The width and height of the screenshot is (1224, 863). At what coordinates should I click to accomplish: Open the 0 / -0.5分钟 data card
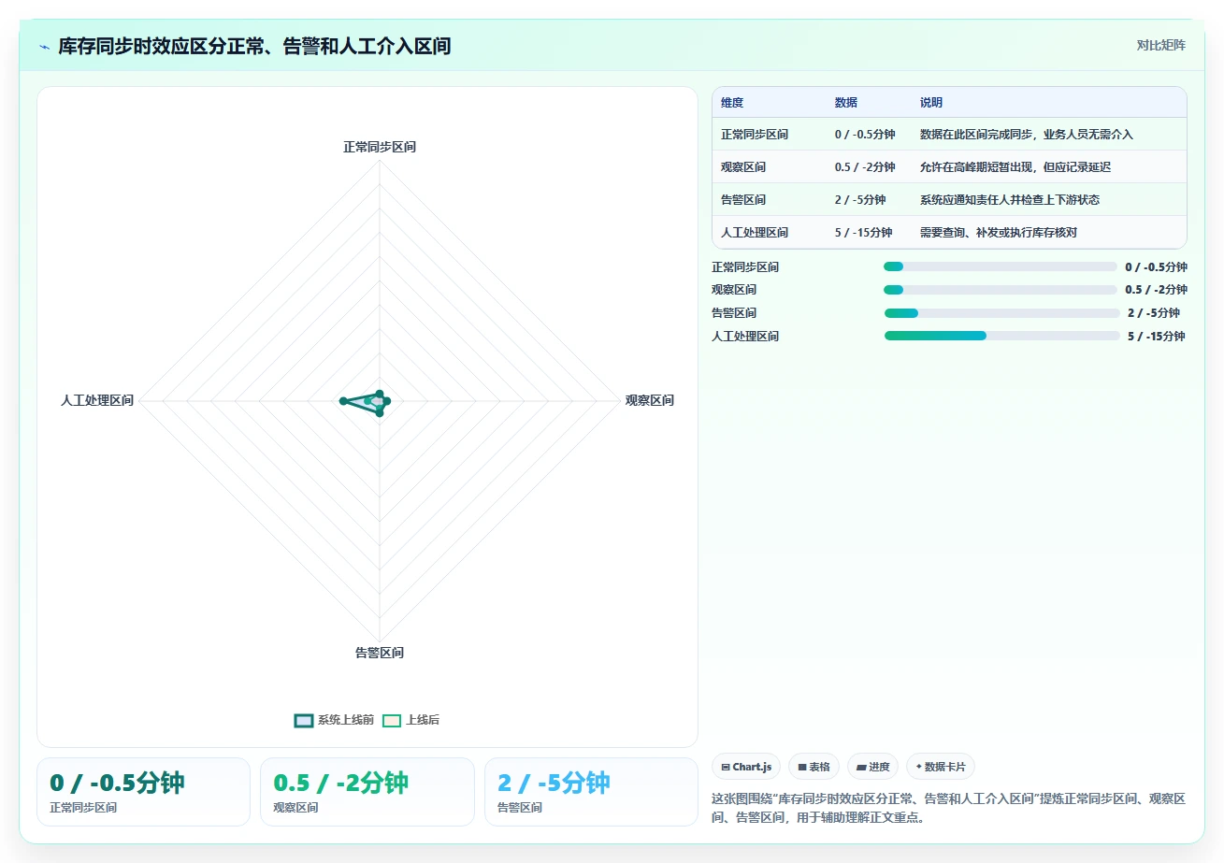pos(143,792)
